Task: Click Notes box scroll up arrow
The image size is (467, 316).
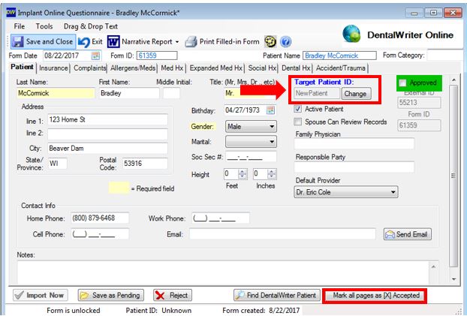Action: 433,267
